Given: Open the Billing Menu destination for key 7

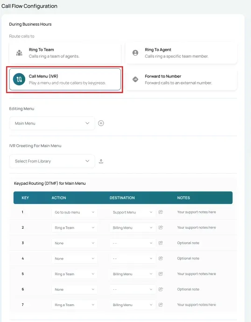Looking at the screenshot, I should (x=132, y=305).
